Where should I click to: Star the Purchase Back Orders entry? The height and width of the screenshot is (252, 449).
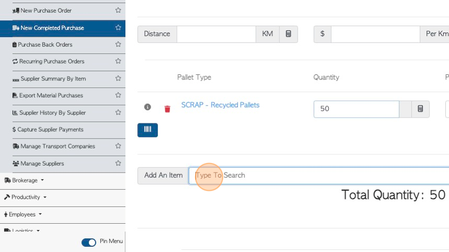click(118, 44)
